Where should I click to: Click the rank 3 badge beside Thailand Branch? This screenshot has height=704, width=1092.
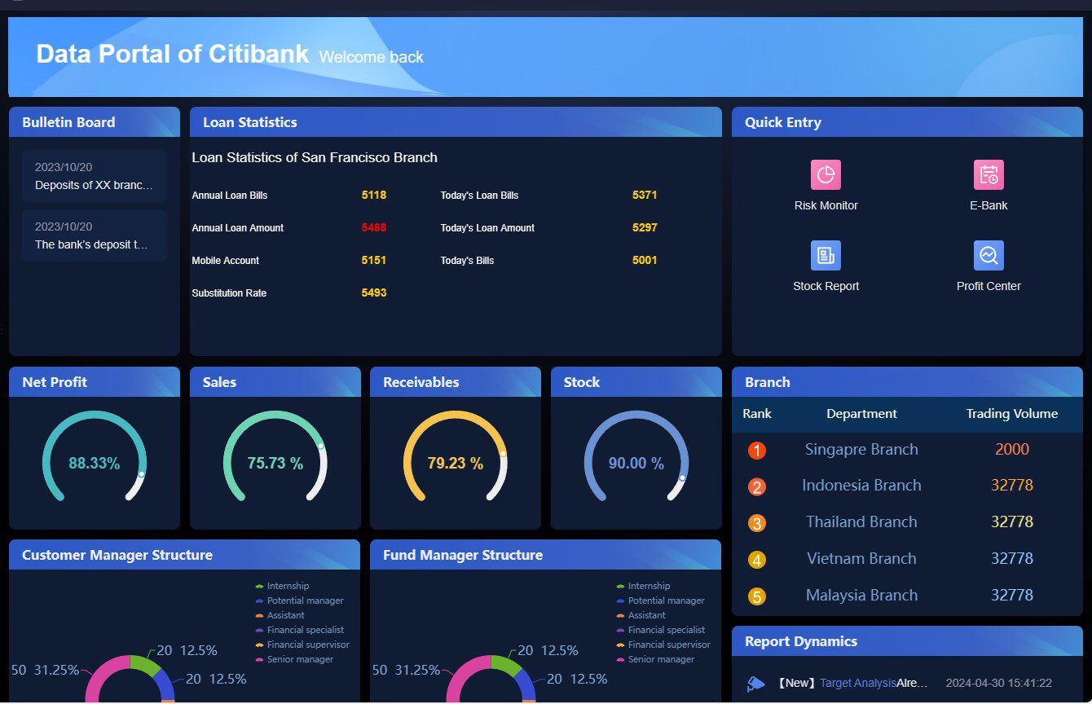[x=757, y=523]
